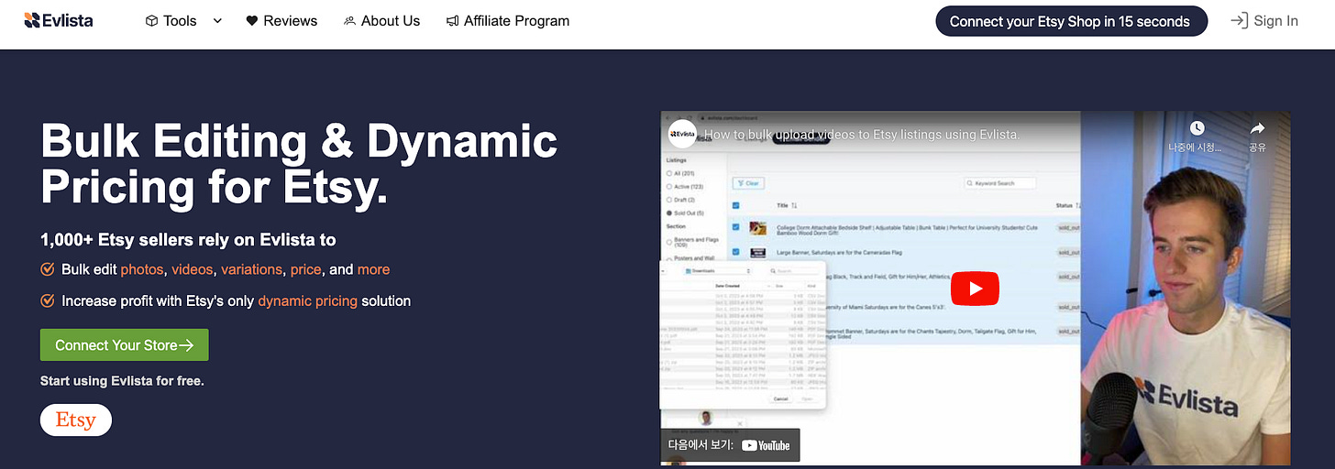Click the green Connect Your Store button
Viewport: 1335px width, 469px height.
click(125, 345)
